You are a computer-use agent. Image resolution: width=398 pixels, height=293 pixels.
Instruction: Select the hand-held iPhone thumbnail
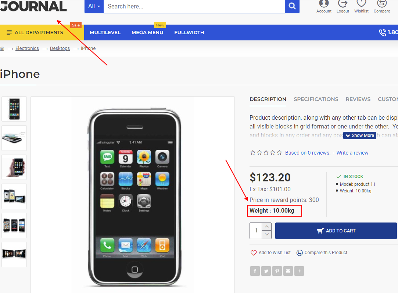[14, 167]
